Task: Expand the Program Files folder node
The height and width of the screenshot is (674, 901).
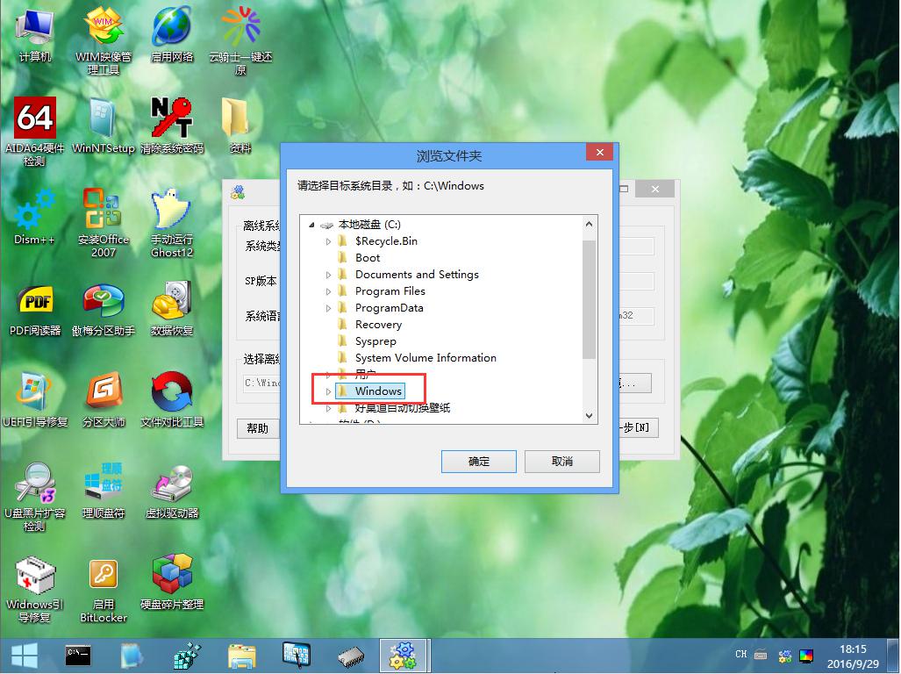Action: click(x=329, y=290)
